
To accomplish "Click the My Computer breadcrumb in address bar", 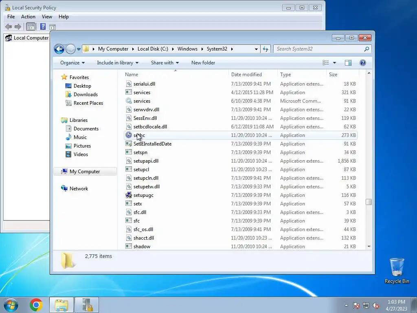I will coord(113,49).
